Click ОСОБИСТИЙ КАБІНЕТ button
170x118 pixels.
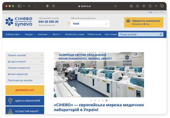click(25, 111)
